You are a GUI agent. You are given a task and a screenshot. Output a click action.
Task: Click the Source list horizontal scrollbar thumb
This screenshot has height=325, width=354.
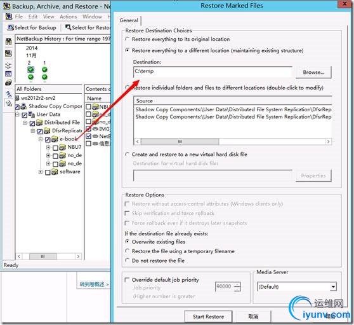(x=180, y=142)
